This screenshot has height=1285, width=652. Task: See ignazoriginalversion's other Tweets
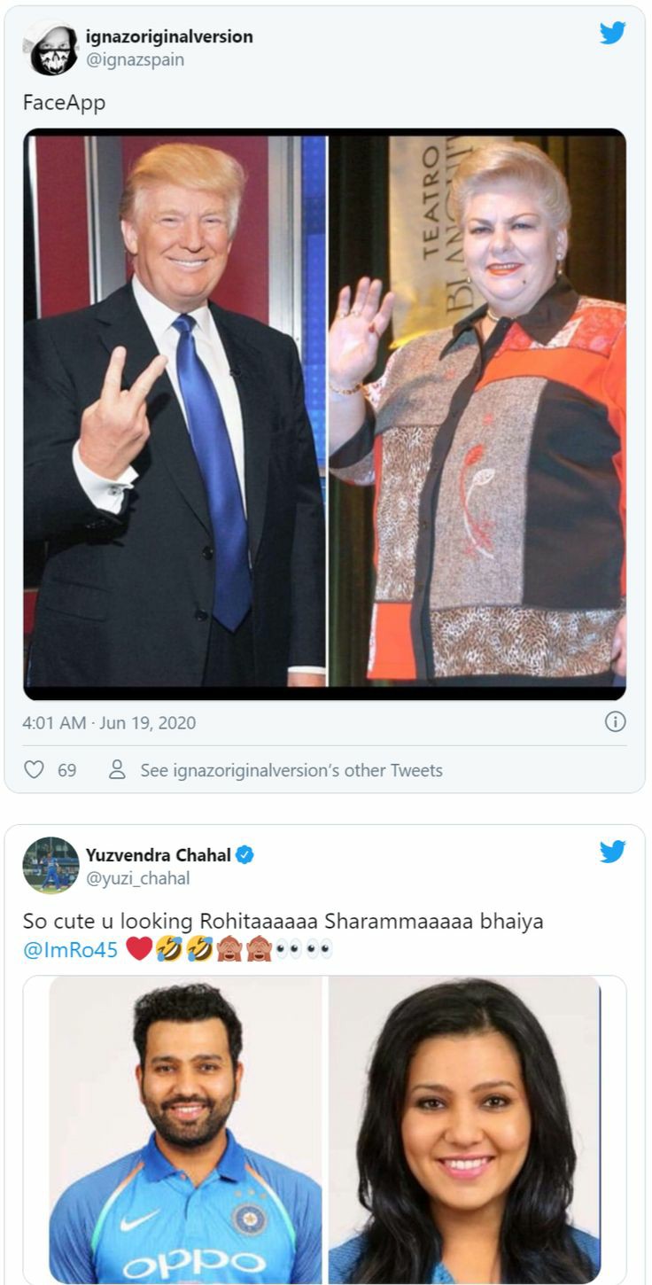click(291, 770)
